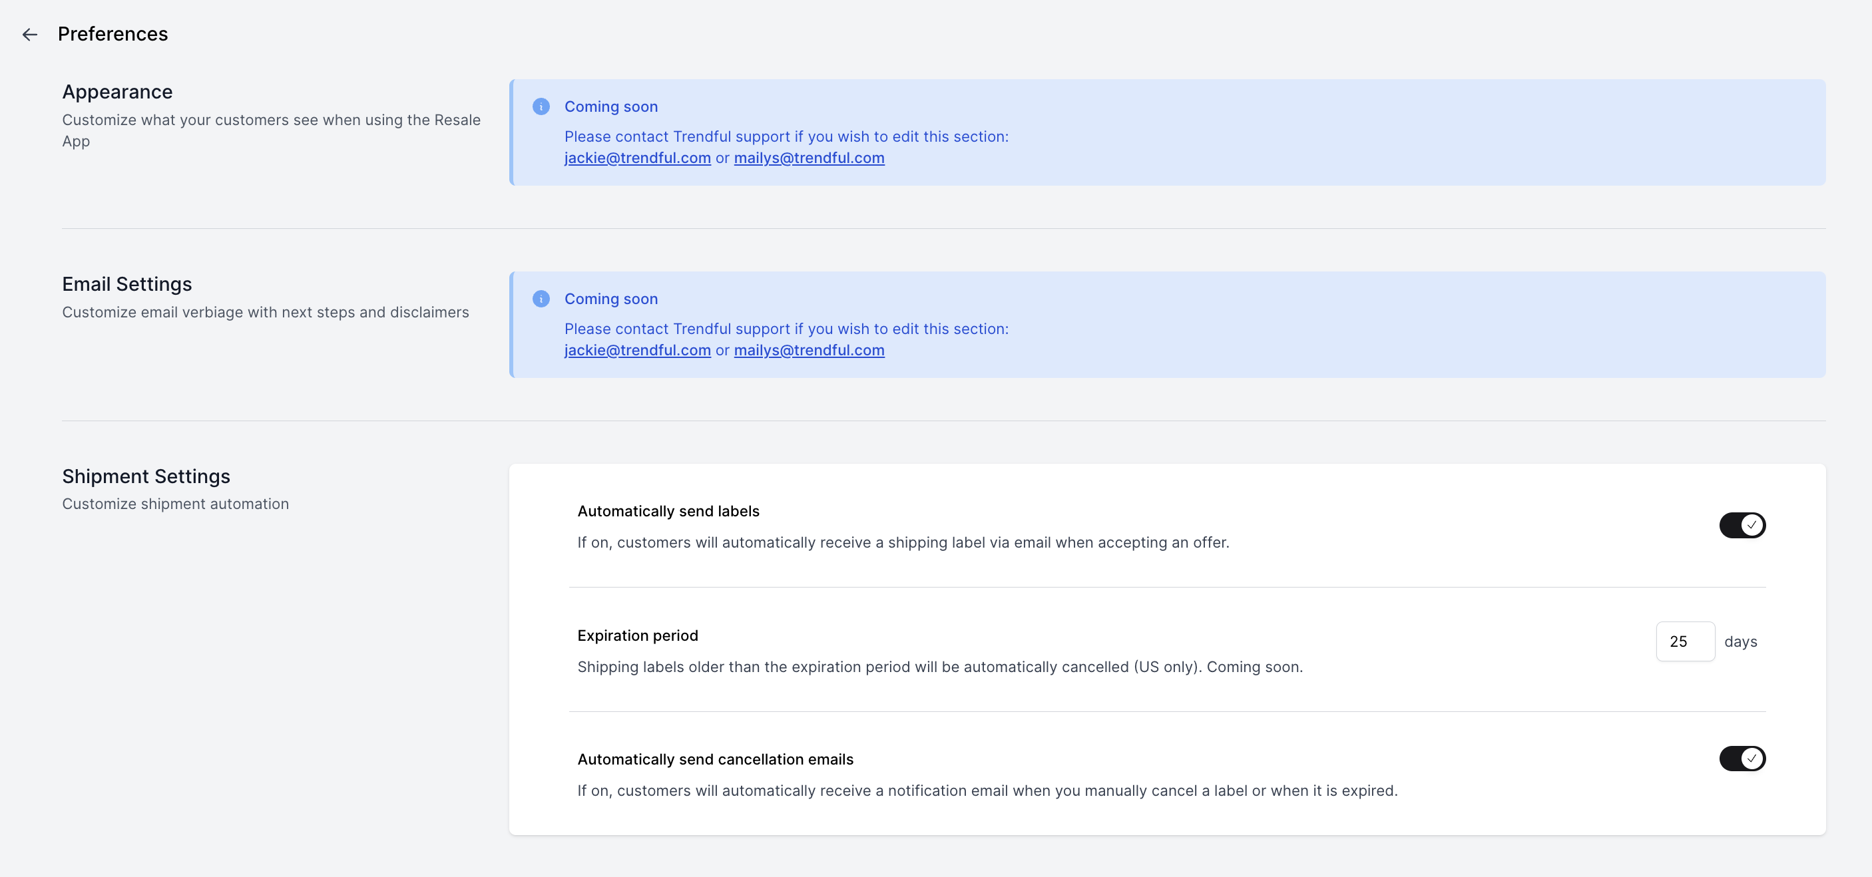Screen dimensions: 1872x877
Task: Open jackie@trendful.com link in Appearance section
Action: click(637, 158)
